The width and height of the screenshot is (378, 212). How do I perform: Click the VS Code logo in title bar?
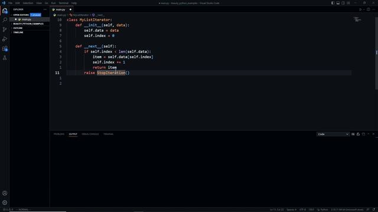point(4,3)
